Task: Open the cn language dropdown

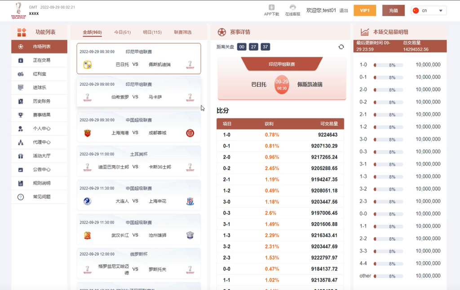Action: click(x=429, y=10)
